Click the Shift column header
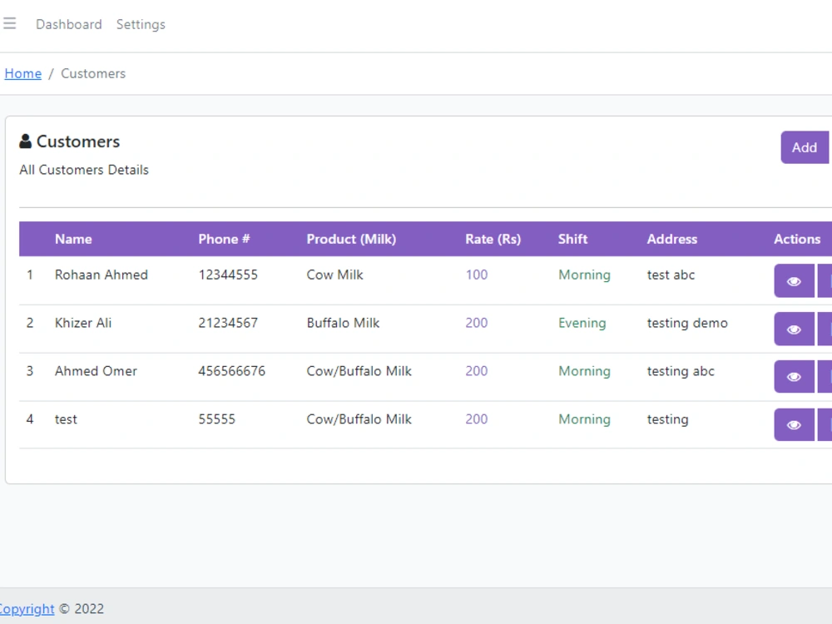 (572, 239)
